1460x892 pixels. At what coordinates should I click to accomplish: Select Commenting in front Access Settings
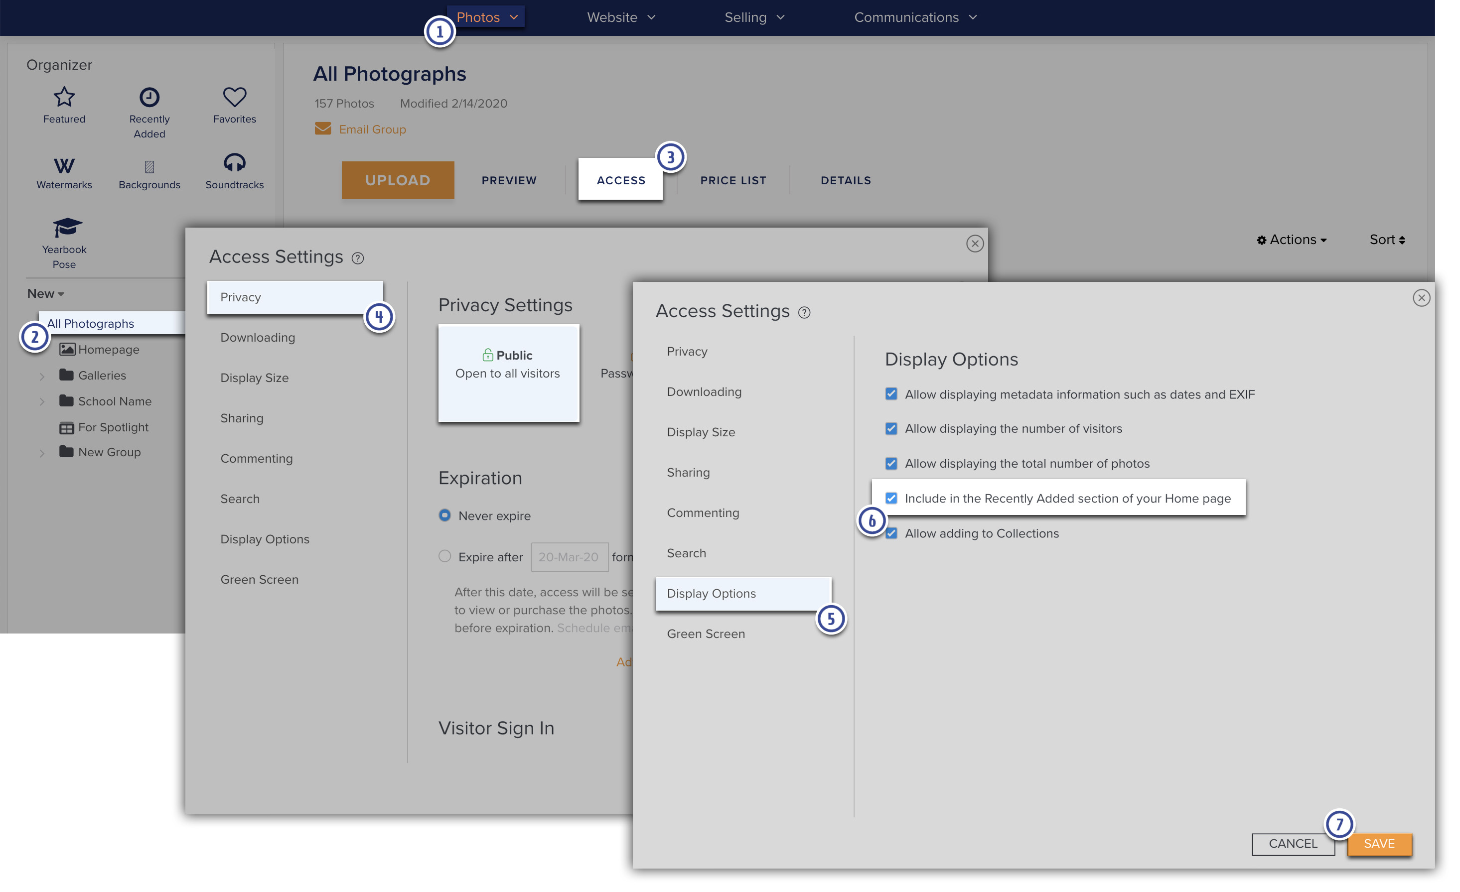tap(703, 513)
